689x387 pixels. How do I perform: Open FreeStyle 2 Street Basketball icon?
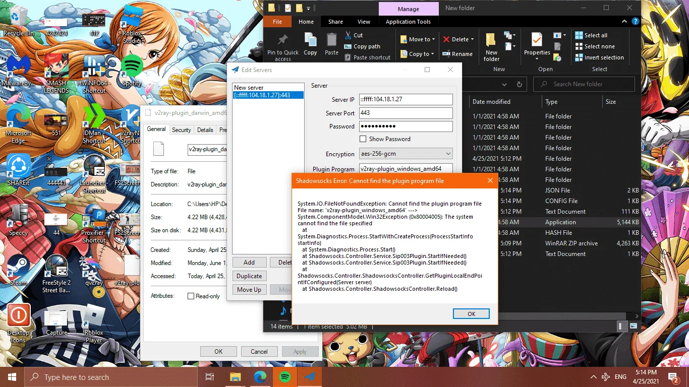coord(56,274)
